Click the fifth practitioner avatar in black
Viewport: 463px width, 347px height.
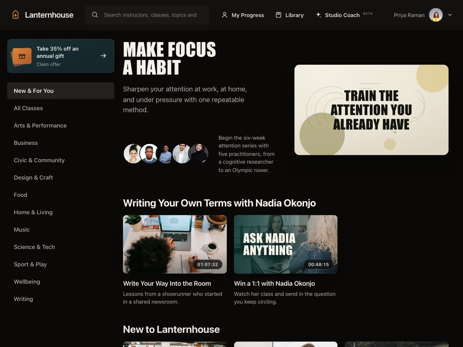click(199, 154)
